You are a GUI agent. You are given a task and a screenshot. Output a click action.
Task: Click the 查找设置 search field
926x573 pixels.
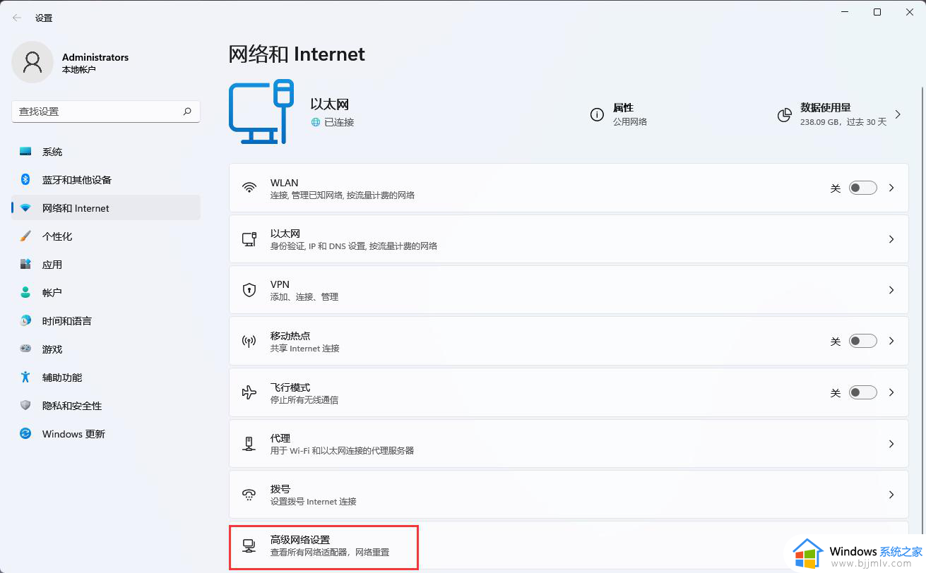tap(106, 111)
